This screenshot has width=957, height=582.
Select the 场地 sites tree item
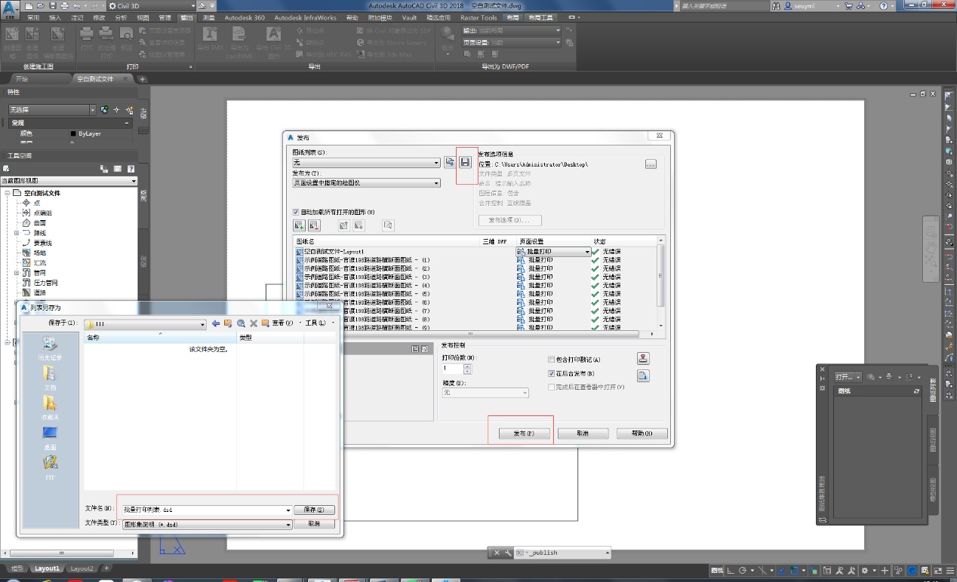(39, 253)
